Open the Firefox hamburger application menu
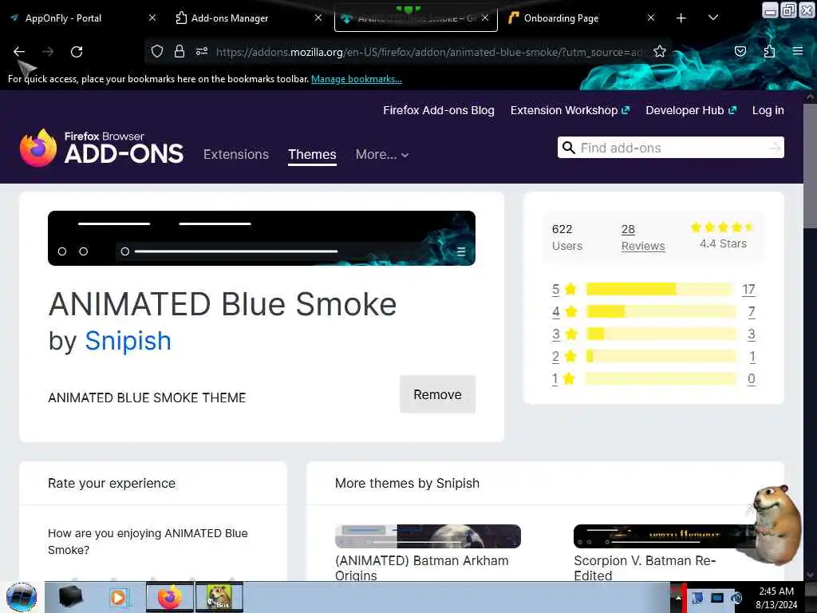 798,51
